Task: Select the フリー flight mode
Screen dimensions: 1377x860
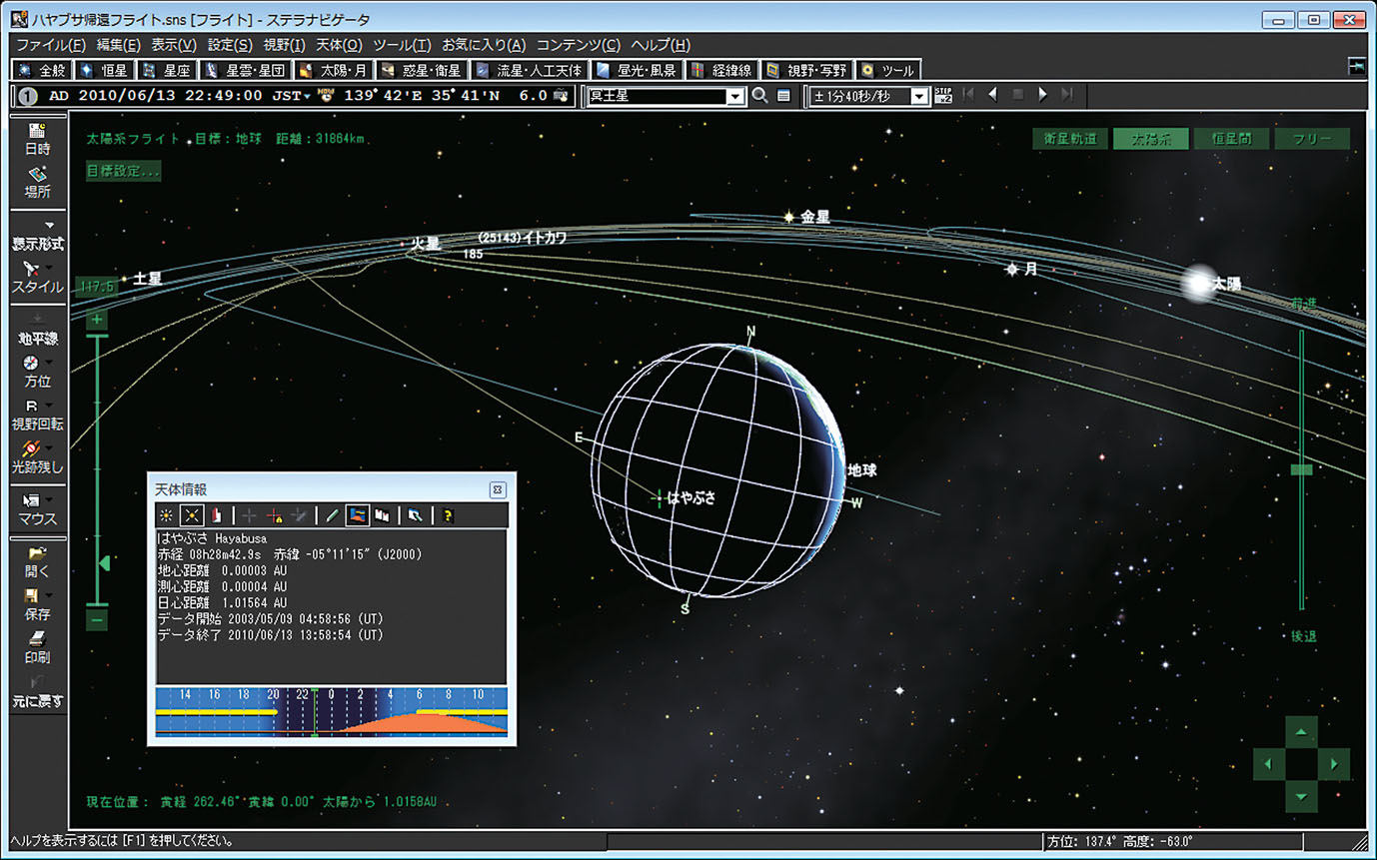Action: pos(1312,139)
